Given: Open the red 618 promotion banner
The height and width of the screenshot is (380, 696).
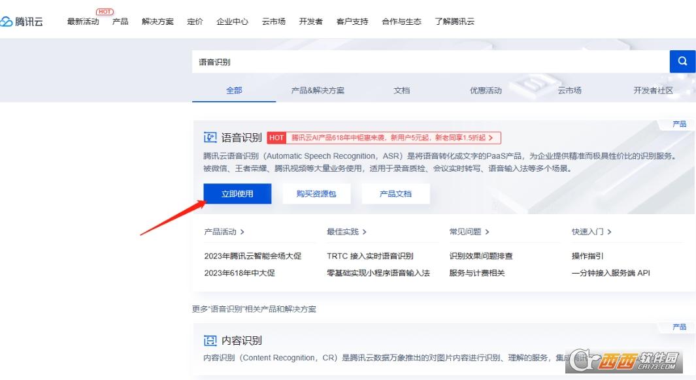Looking at the screenshot, I should 384,138.
